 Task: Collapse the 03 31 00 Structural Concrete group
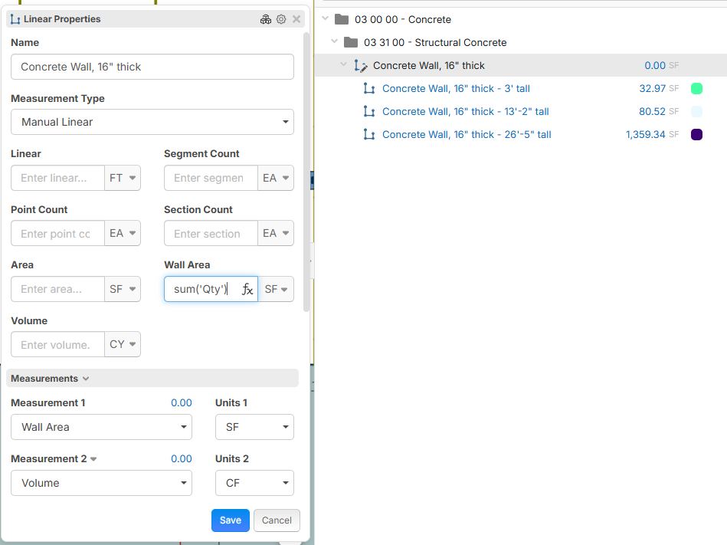(x=335, y=42)
